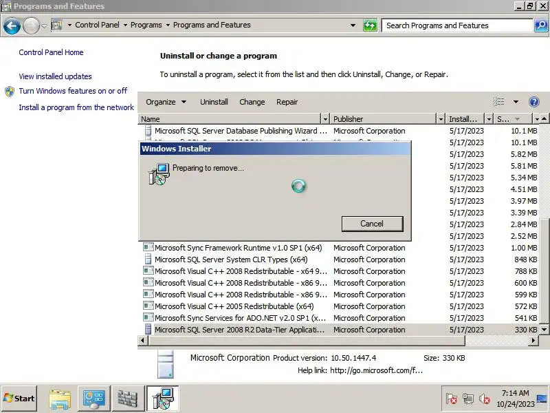Open Windows Explorer from taskbar
Image resolution: width=550 pixels, height=413 pixels.
pyautogui.click(x=60, y=399)
